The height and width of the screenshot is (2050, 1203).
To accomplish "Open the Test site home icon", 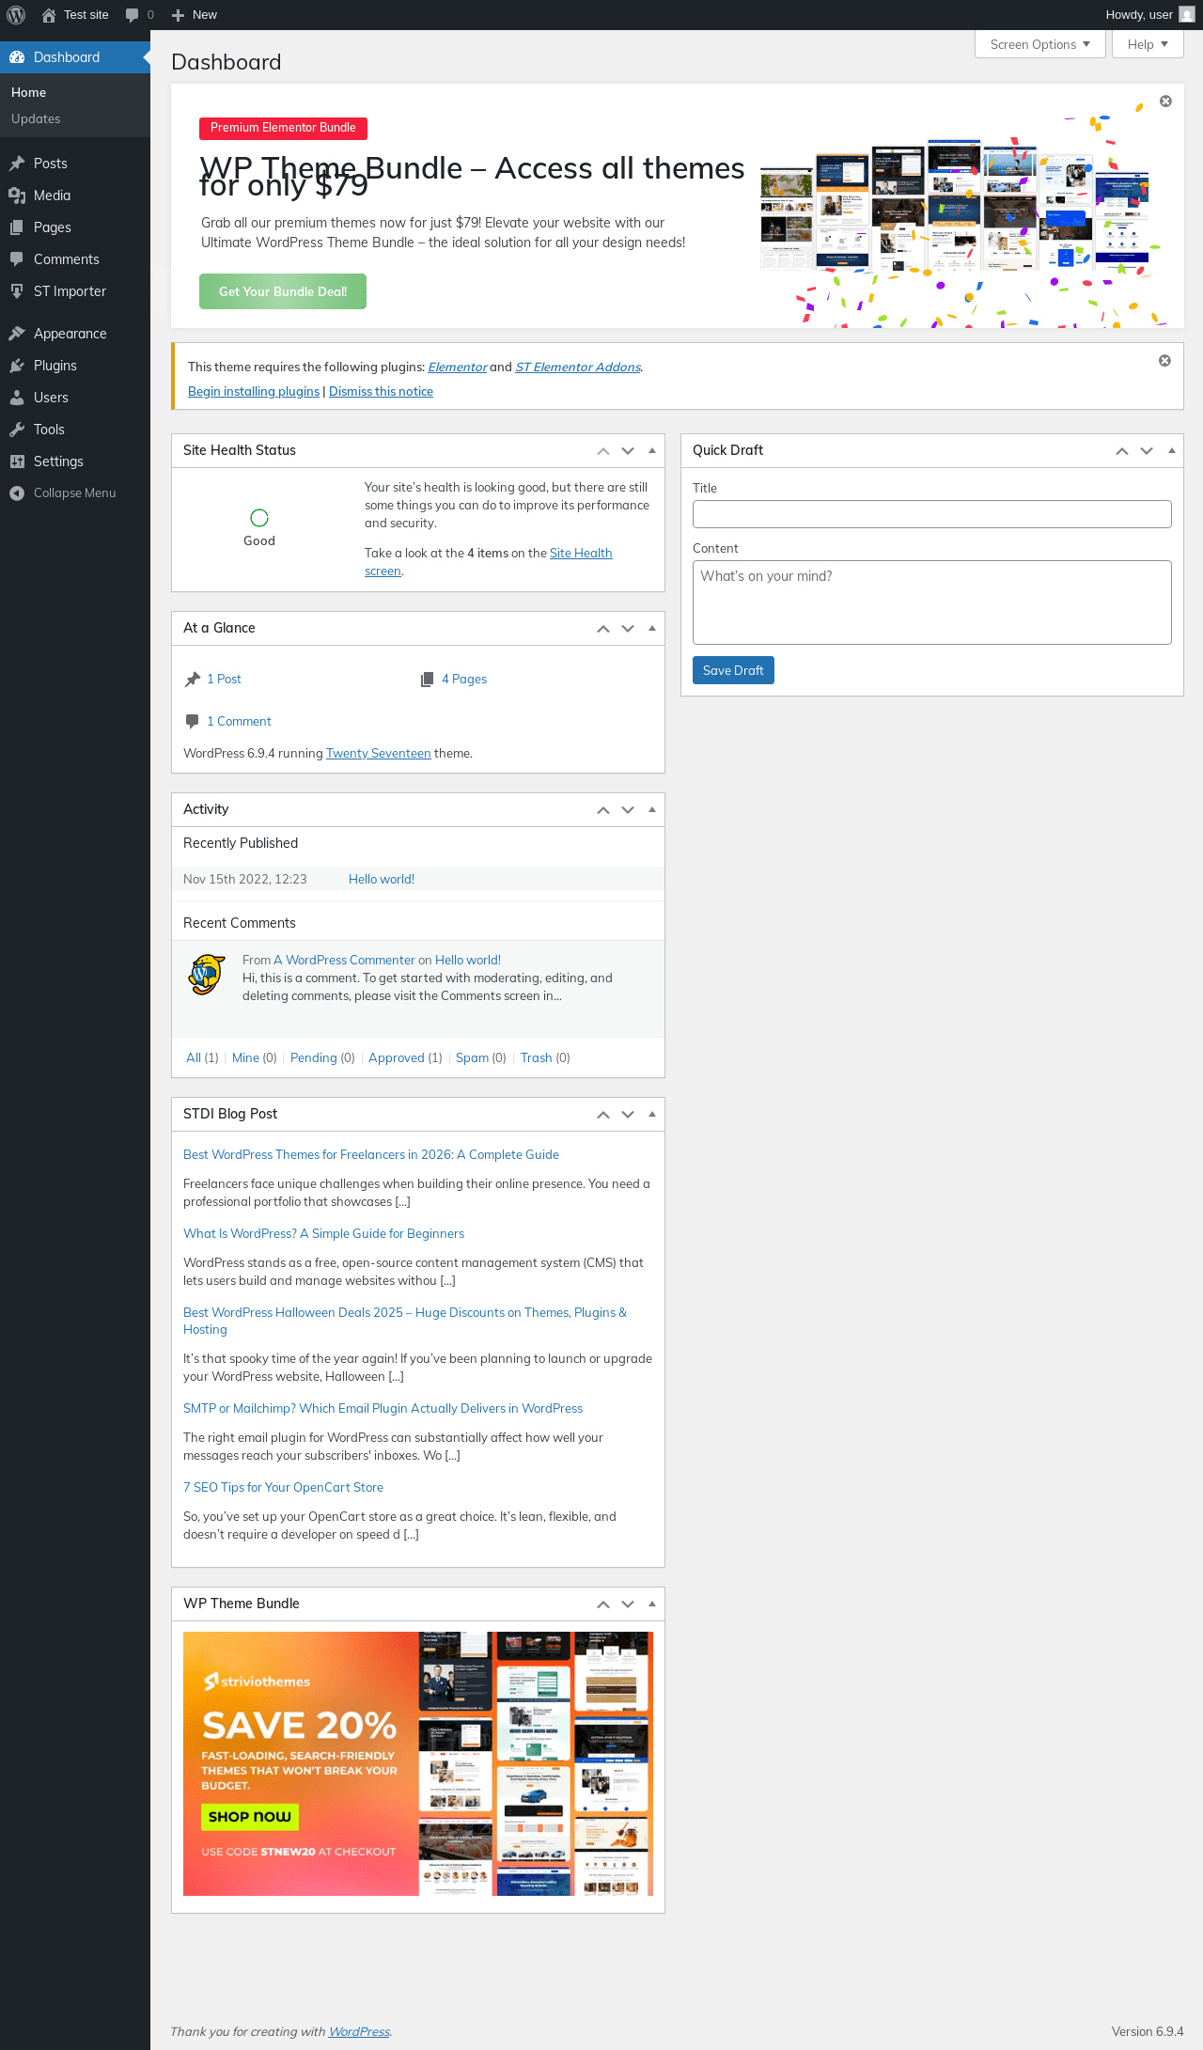I will coord(49,15).
